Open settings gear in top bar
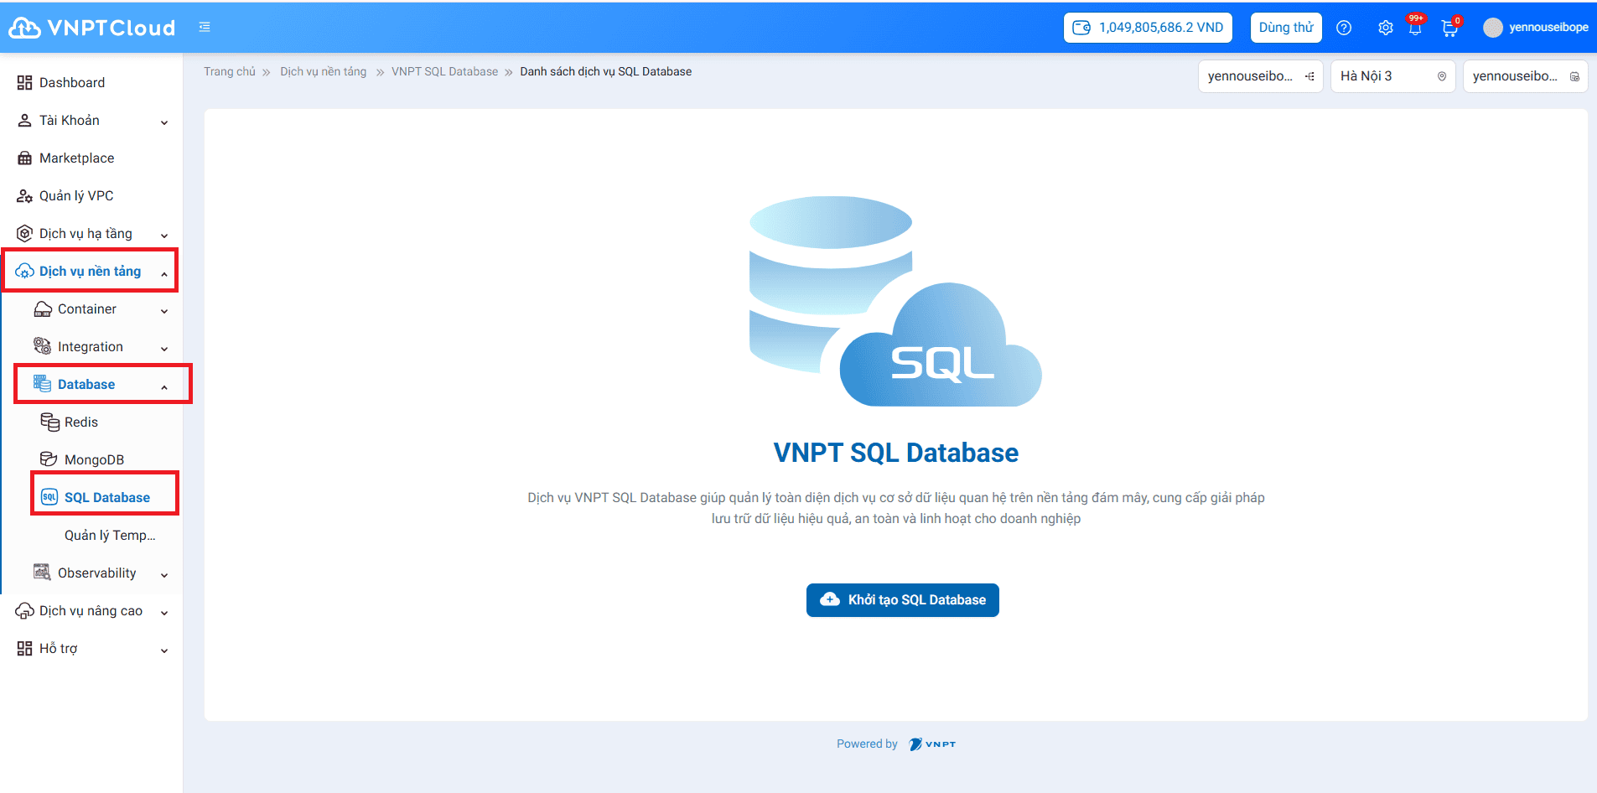The width and height of the screenshot is (1597, 793). [1385, 28]
